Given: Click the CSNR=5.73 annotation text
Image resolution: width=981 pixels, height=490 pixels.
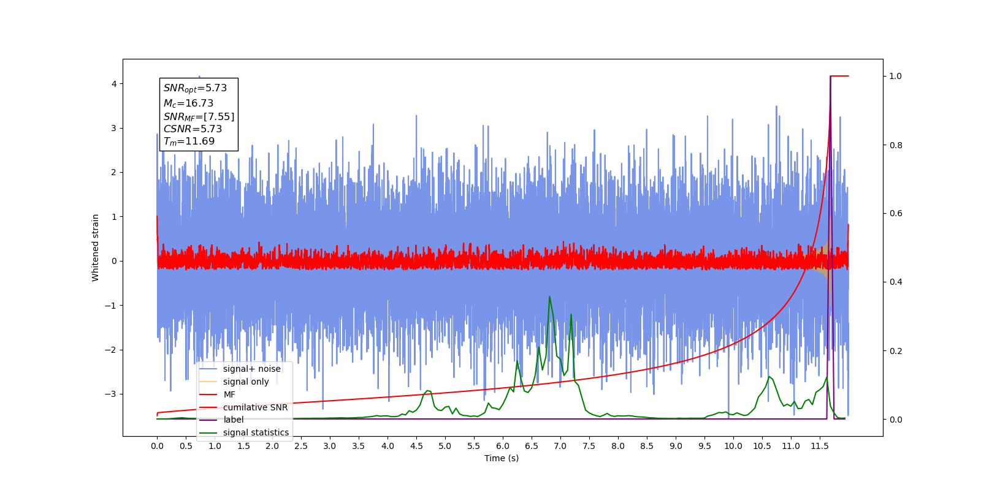Looking at the screenshot, I should click(x=193, y=129).
